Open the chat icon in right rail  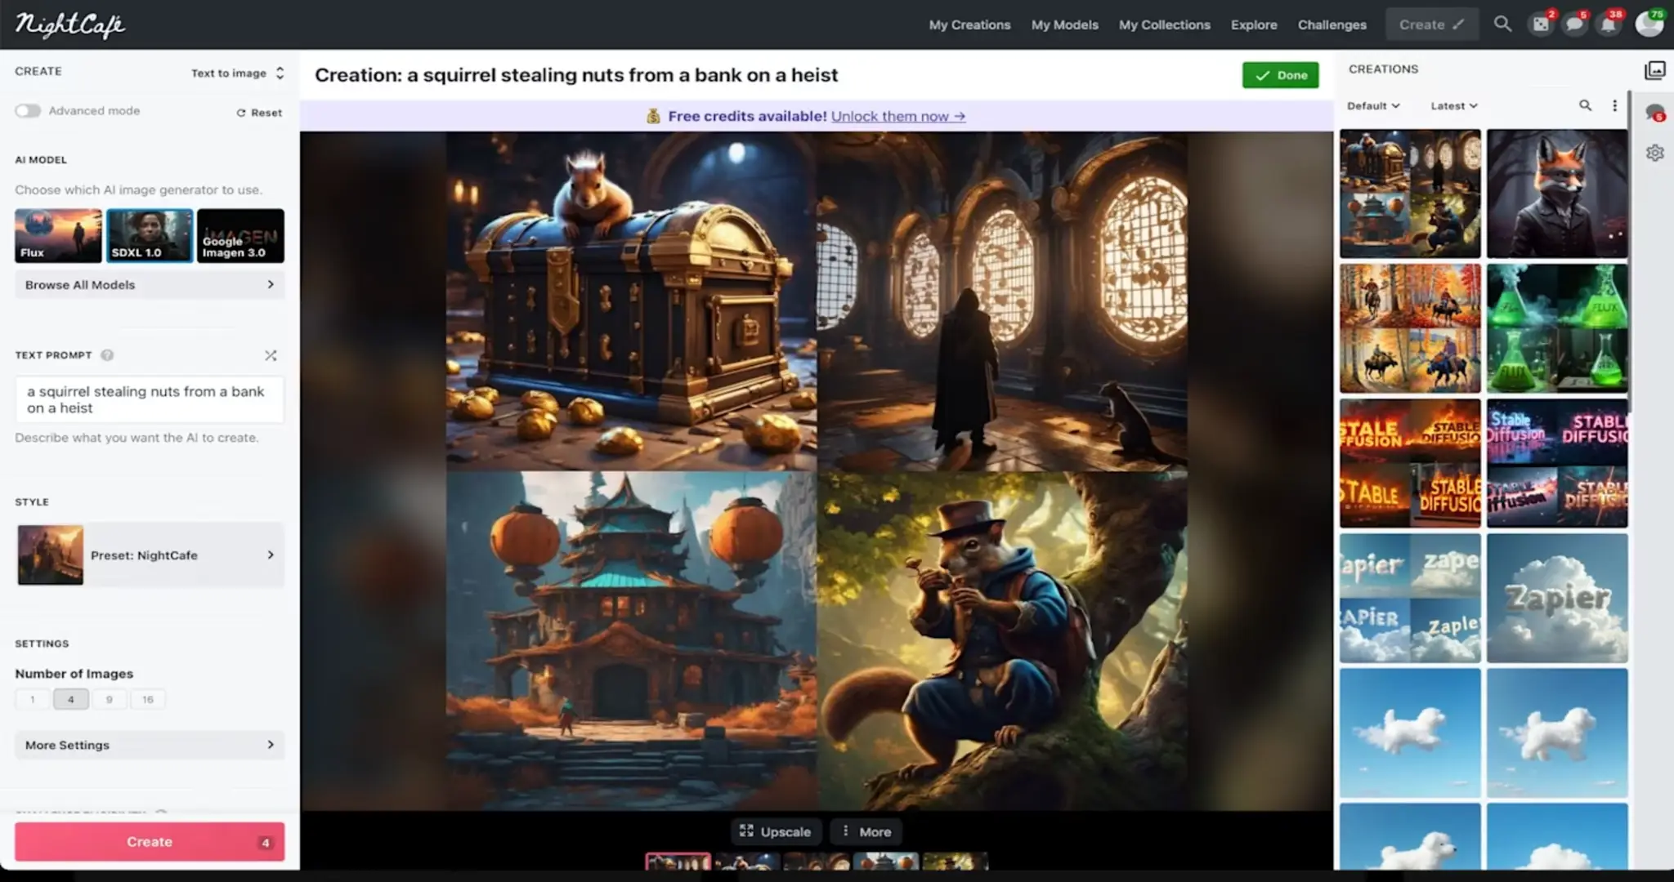click(1654, 113)
